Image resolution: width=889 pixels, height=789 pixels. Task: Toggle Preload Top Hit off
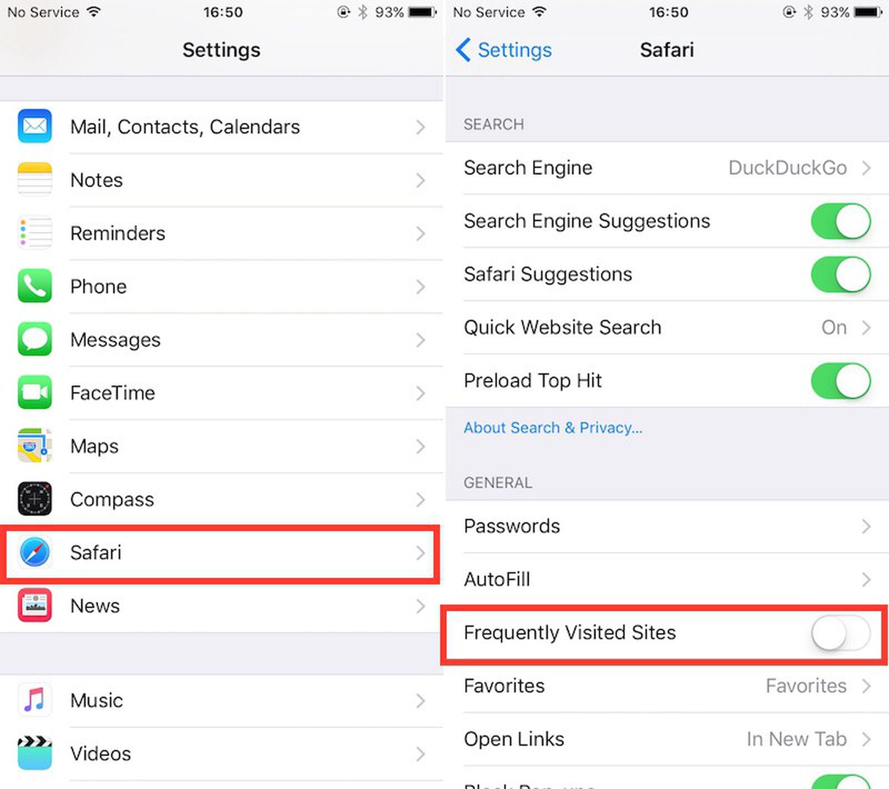pyautogui.click(x=840, y=381)
